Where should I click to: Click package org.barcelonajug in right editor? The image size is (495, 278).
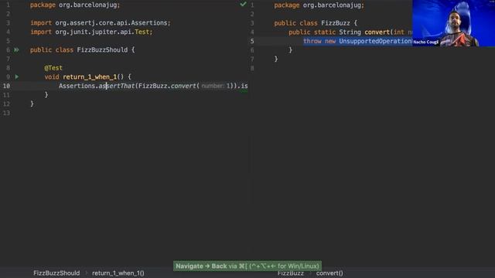tap(319, 5)
